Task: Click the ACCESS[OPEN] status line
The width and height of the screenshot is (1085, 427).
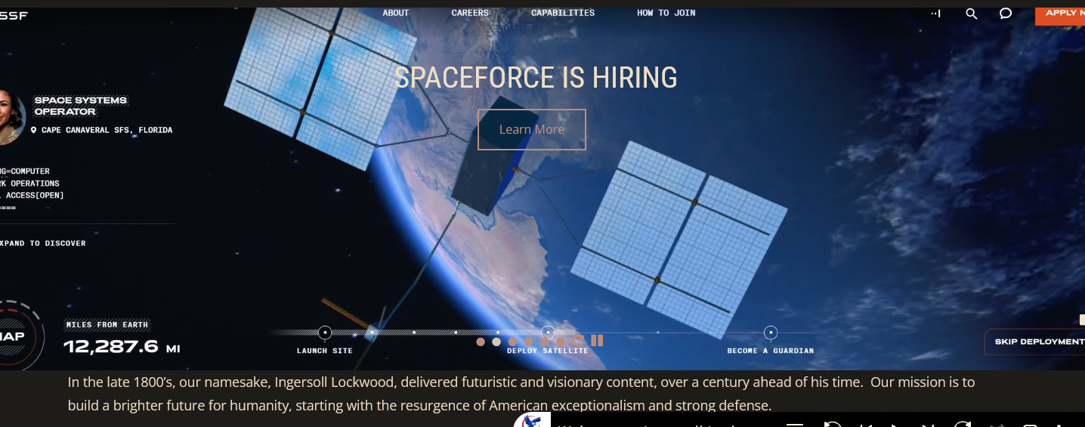Action: [x=32, y=196]
